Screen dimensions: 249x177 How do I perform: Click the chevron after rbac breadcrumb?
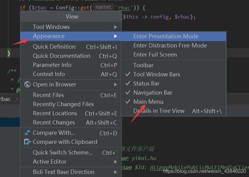coord(17,99)
